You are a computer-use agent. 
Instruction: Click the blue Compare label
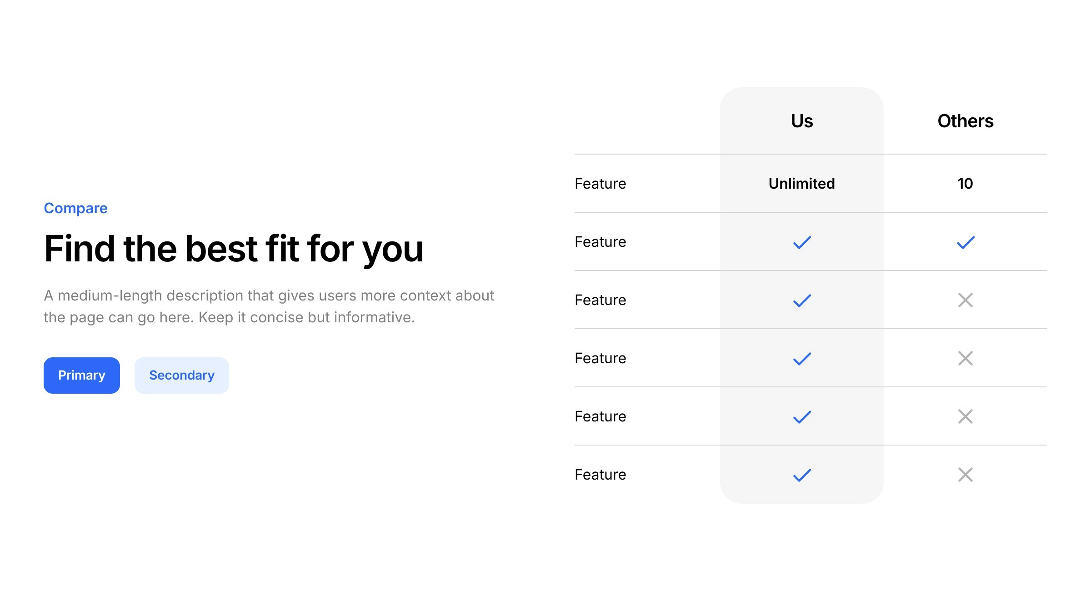[x=75, y=208]
